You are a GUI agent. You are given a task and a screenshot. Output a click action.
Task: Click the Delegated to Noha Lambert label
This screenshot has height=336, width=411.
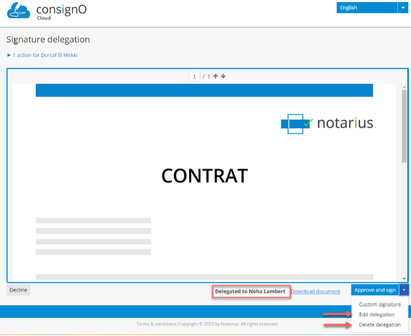250,291
